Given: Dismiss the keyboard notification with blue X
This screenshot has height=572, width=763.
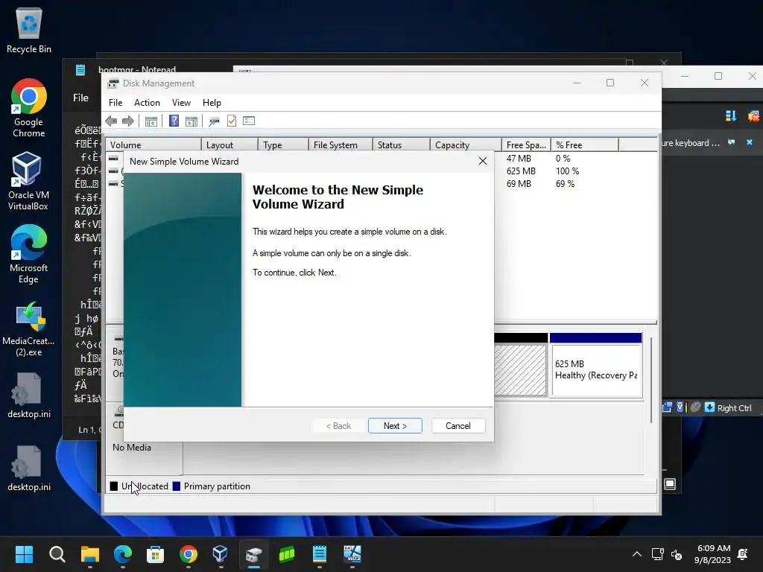Looking at the screenshot, I should [x=750, y=142].
